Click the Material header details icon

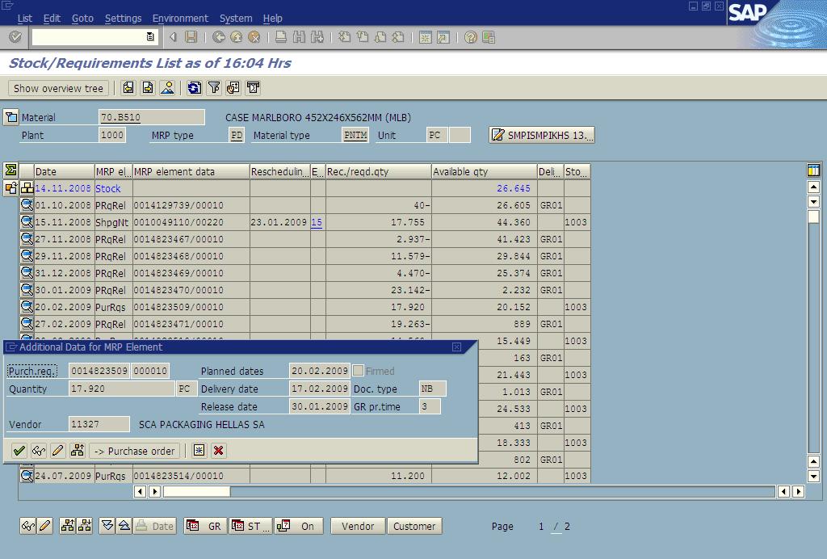(11, 117)
